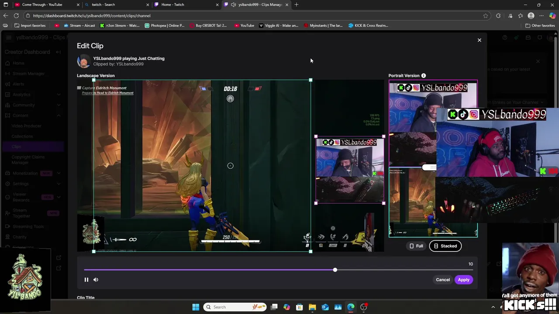The height and width of the screenshot is (314, 559).
Task: Close the Come Through - YouTube tab
Action: [78, 4]
